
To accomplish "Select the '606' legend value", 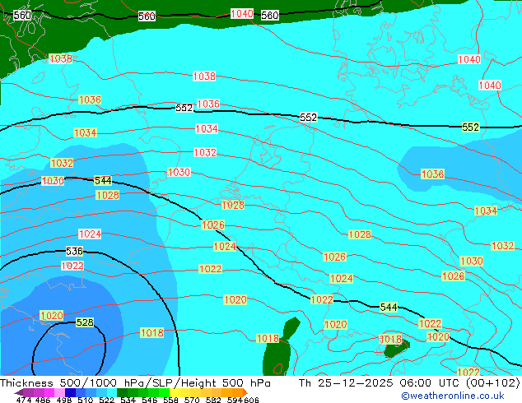I will [251, 400].
